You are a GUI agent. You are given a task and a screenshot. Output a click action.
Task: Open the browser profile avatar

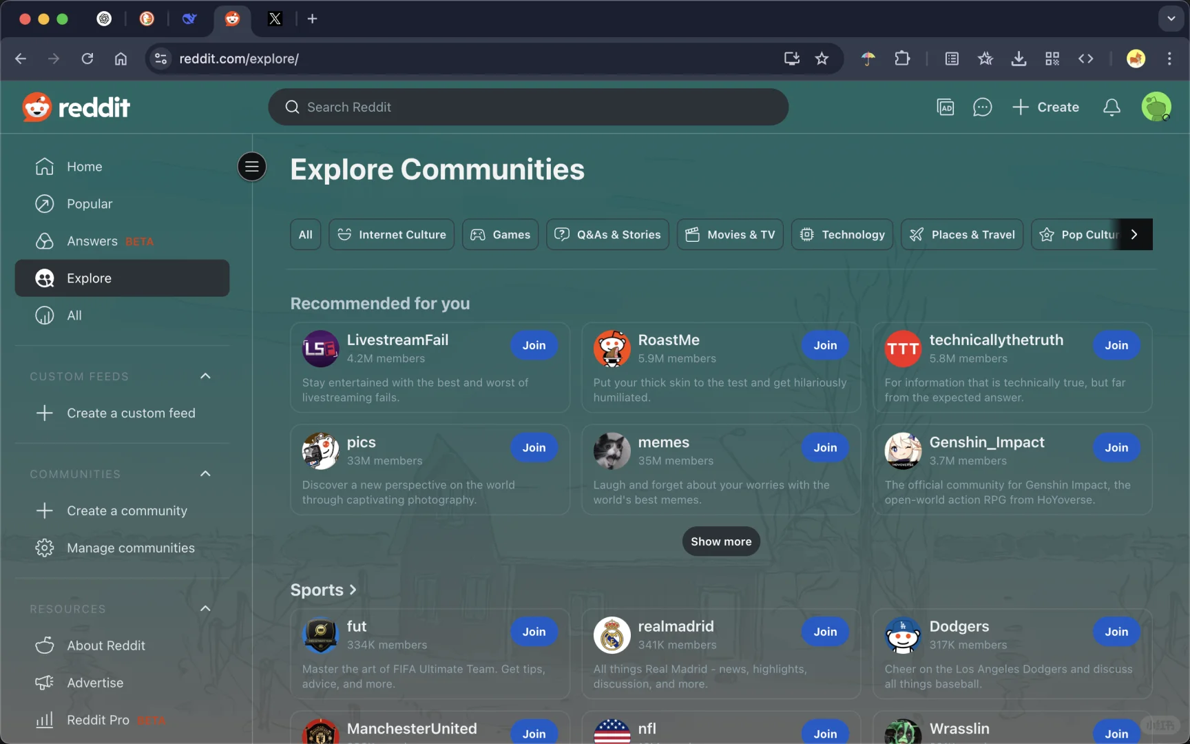1136,59
